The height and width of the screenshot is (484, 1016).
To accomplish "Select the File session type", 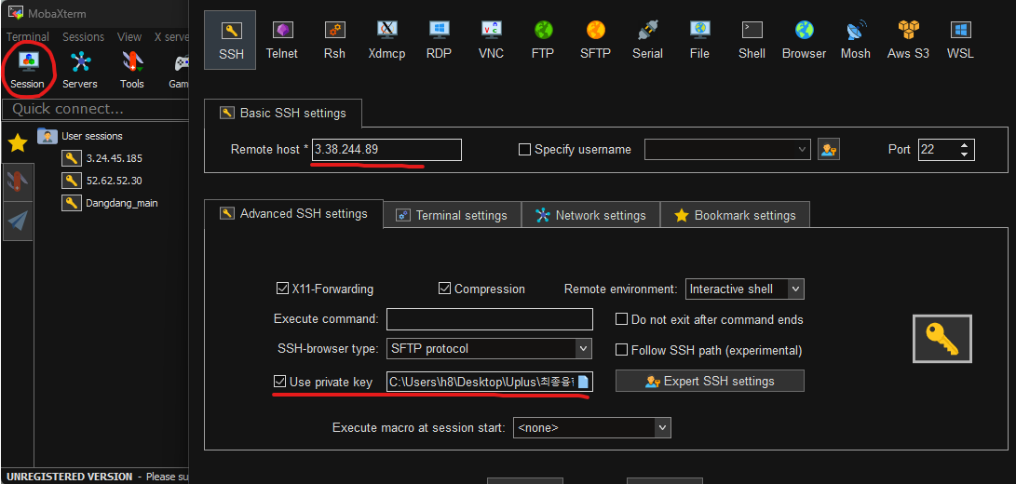I will point(699,40).
